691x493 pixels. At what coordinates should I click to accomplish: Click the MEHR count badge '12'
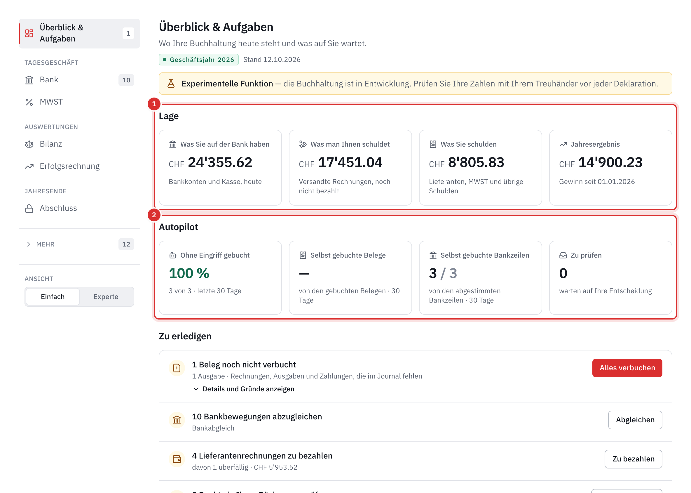[126, 244]
